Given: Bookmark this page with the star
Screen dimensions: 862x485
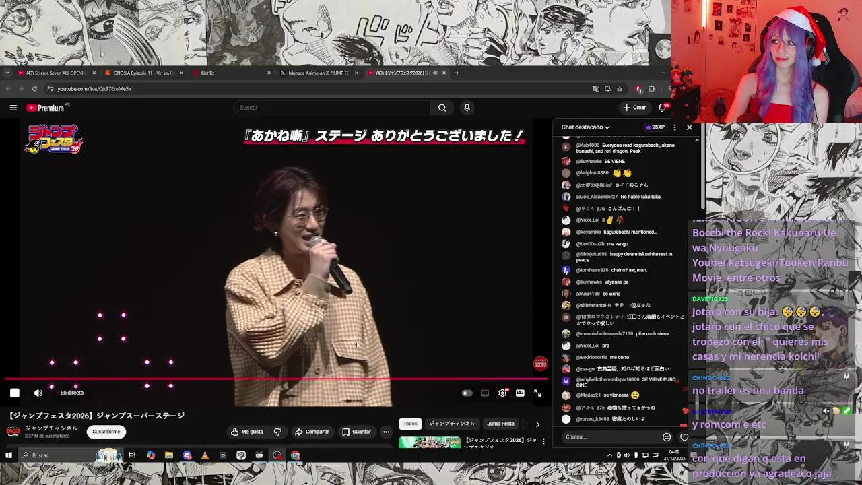Looking at the screenshot, I should tap(620, 89).
